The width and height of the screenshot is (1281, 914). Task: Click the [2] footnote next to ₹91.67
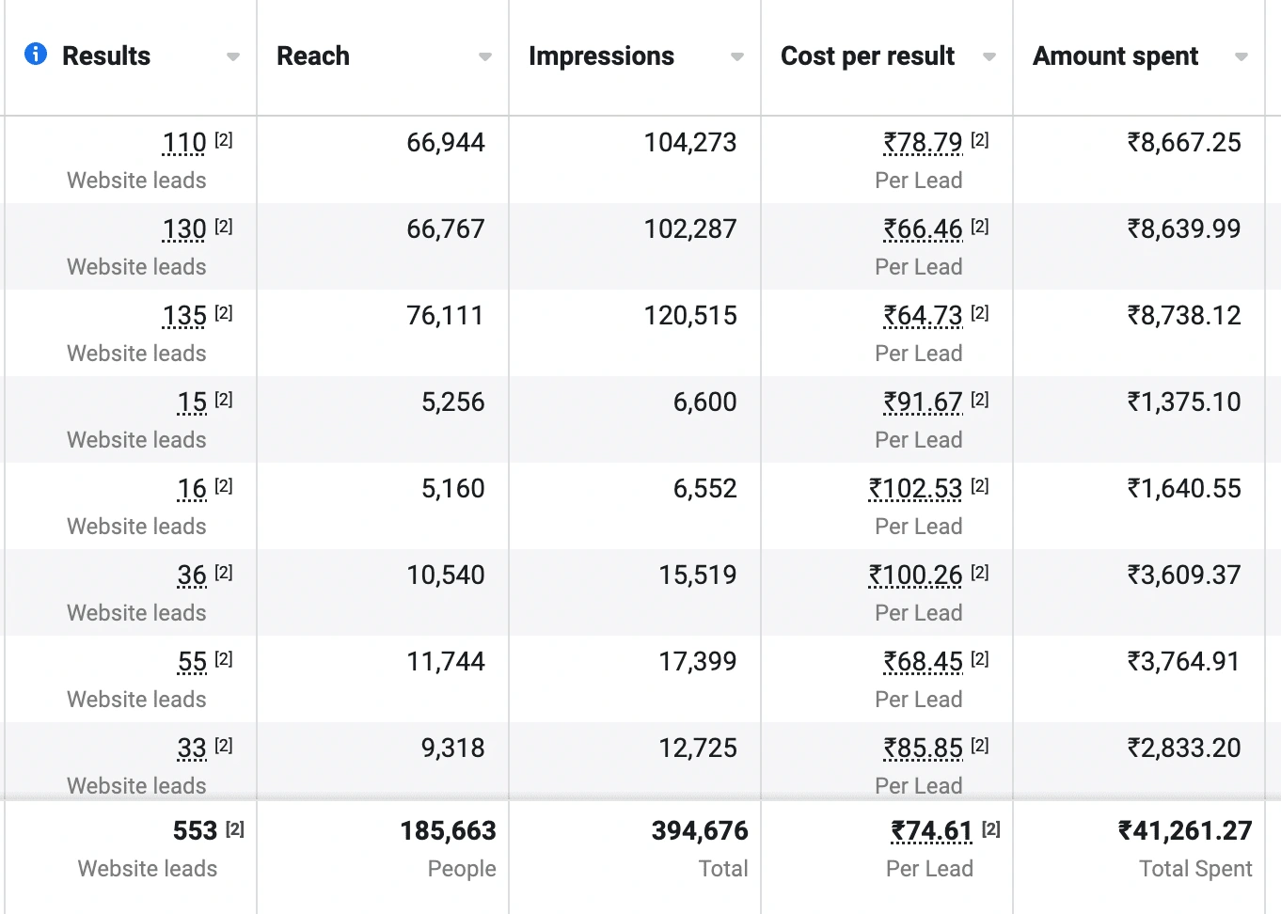[x=980, y=400]
